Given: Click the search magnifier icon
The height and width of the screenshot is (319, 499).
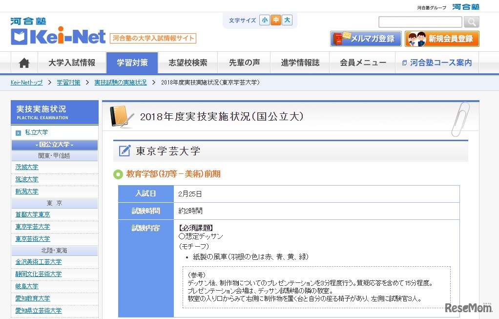Looking at the screenshot, I should pyautogui.click(x=471, y=22).
